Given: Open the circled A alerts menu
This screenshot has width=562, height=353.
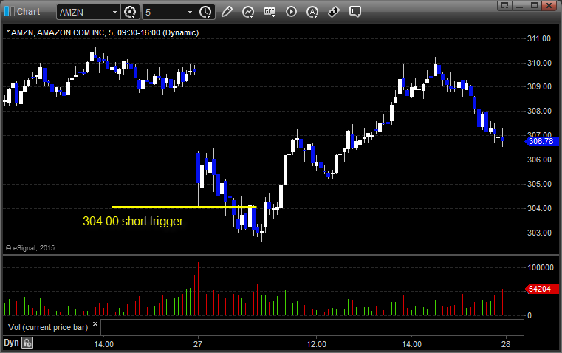Looking at the screenshot, I should [312, 12].
